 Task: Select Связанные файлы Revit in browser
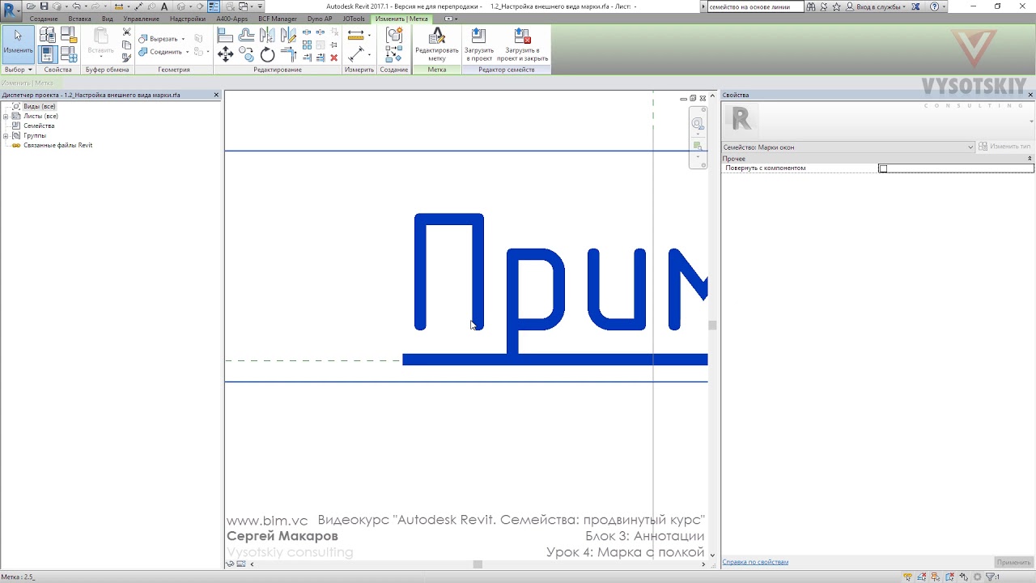57,145
